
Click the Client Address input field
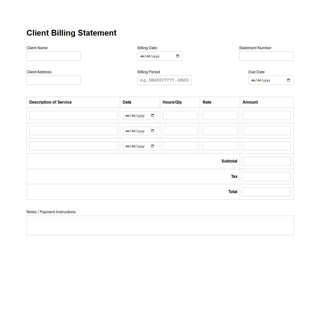click(x=53, y=80)
